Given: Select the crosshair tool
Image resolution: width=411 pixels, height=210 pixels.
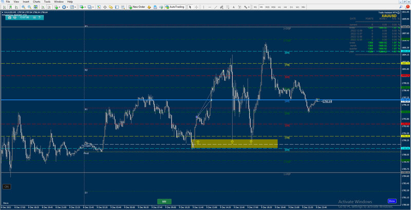Looking at the screenshot, I should click(196, 7).
